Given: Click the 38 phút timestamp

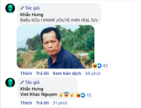Looking at the screenshot, I should pos(93,73).
